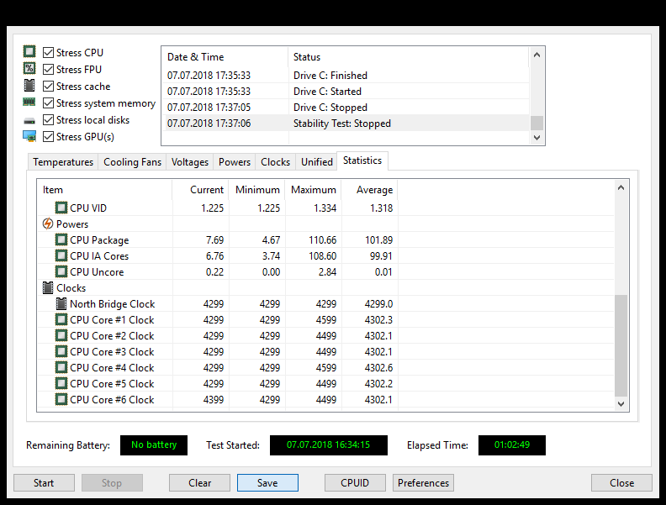Click the Close button

(x=621, y=483)
